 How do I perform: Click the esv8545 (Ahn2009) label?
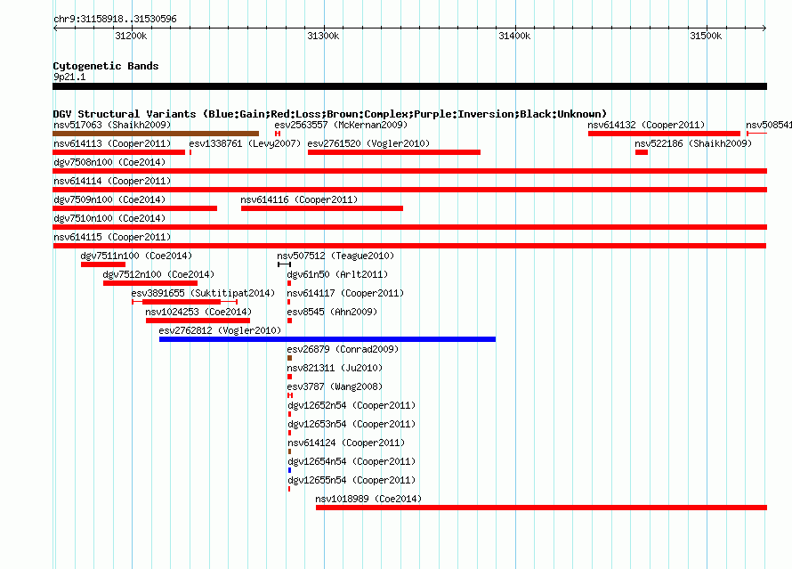coord(332,312)
